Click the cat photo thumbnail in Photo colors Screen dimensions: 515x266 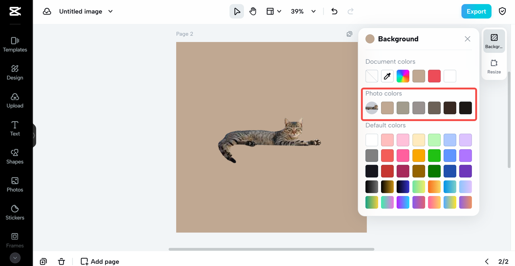(x=372, y=108)
